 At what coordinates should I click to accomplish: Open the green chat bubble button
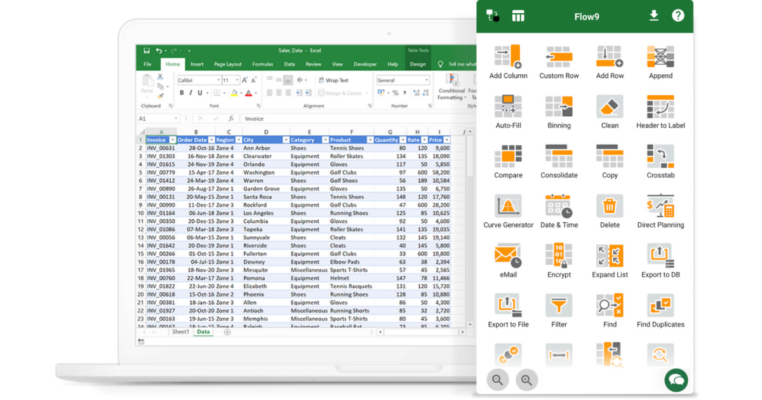click(x=676, y=380)
